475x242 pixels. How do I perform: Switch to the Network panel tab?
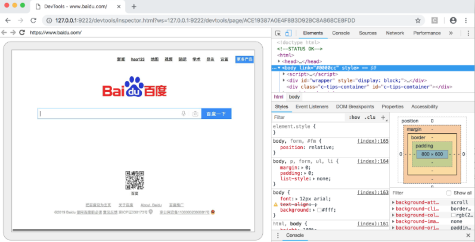[x=395, y=33]
